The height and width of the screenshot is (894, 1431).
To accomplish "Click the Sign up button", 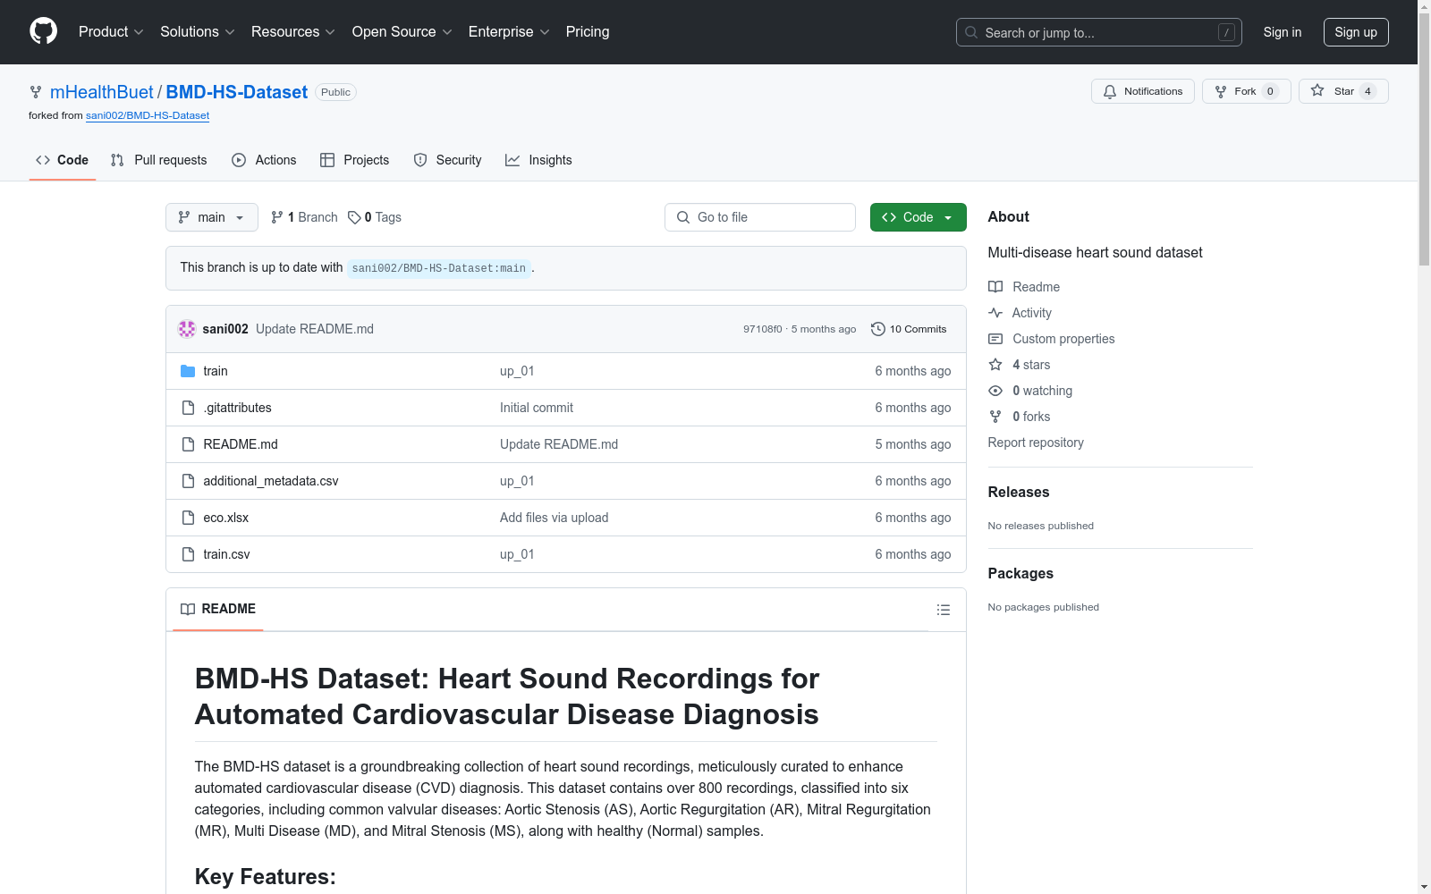I will [x=1355, y=31].
